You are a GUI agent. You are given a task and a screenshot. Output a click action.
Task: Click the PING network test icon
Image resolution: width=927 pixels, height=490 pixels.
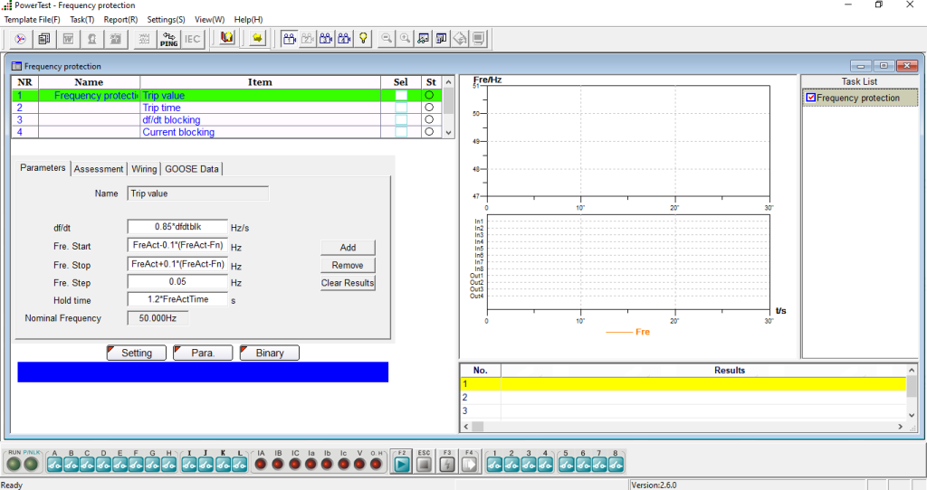pos(168,38)
